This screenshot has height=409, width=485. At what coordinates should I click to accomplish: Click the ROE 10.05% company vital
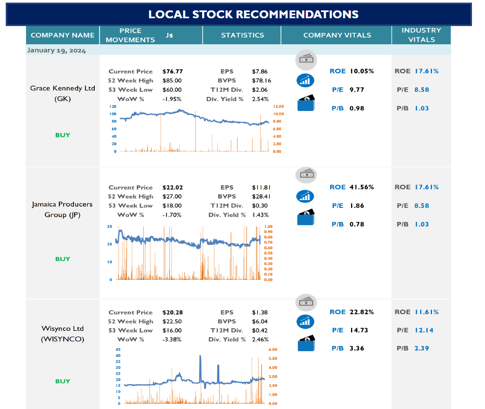pyautogui.click(x=352, y=71)
